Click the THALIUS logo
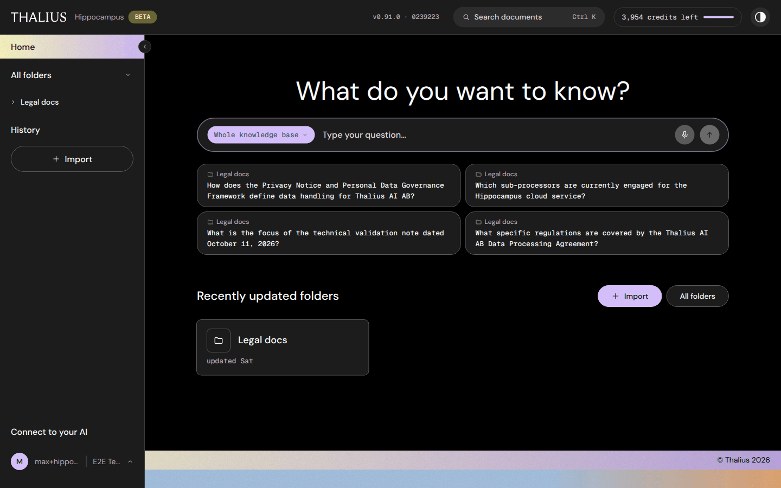The height and width of the screenshot is (488, 781). 39,17
